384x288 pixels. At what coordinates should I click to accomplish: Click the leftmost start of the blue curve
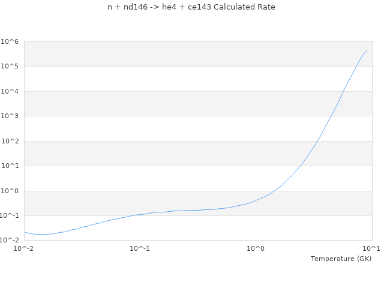pyautogui.click(x=25, y=232)
